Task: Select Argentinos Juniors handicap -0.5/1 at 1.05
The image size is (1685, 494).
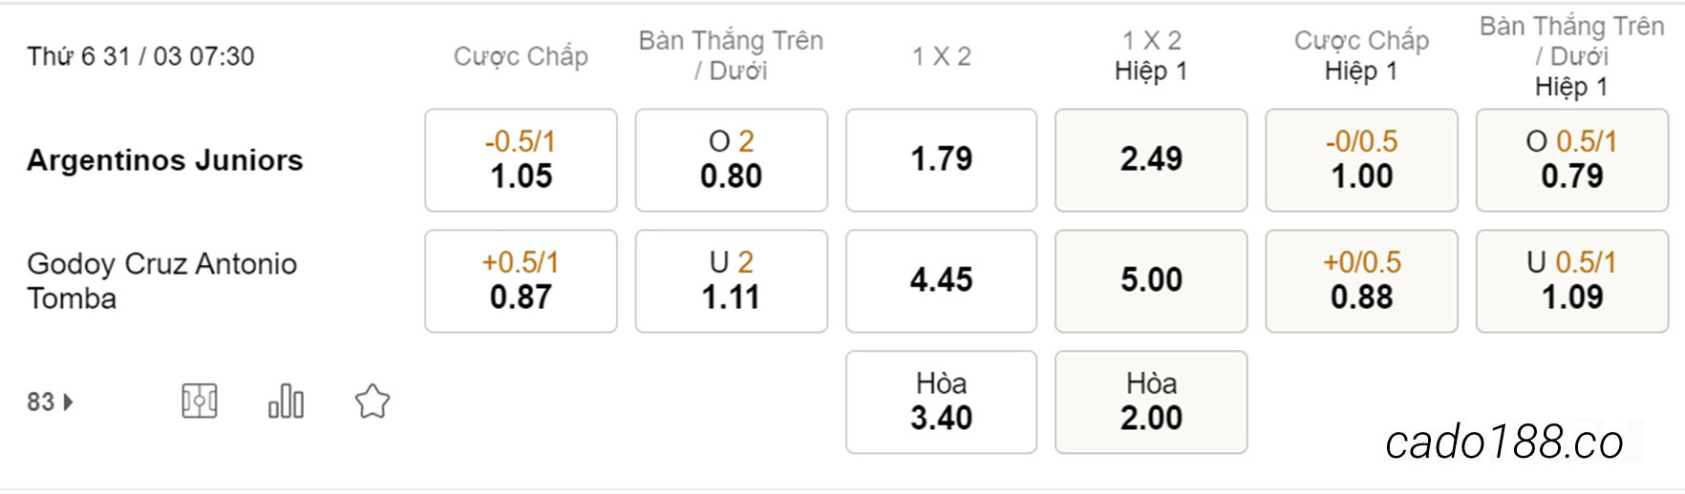Action: click(x=521, y=160)
